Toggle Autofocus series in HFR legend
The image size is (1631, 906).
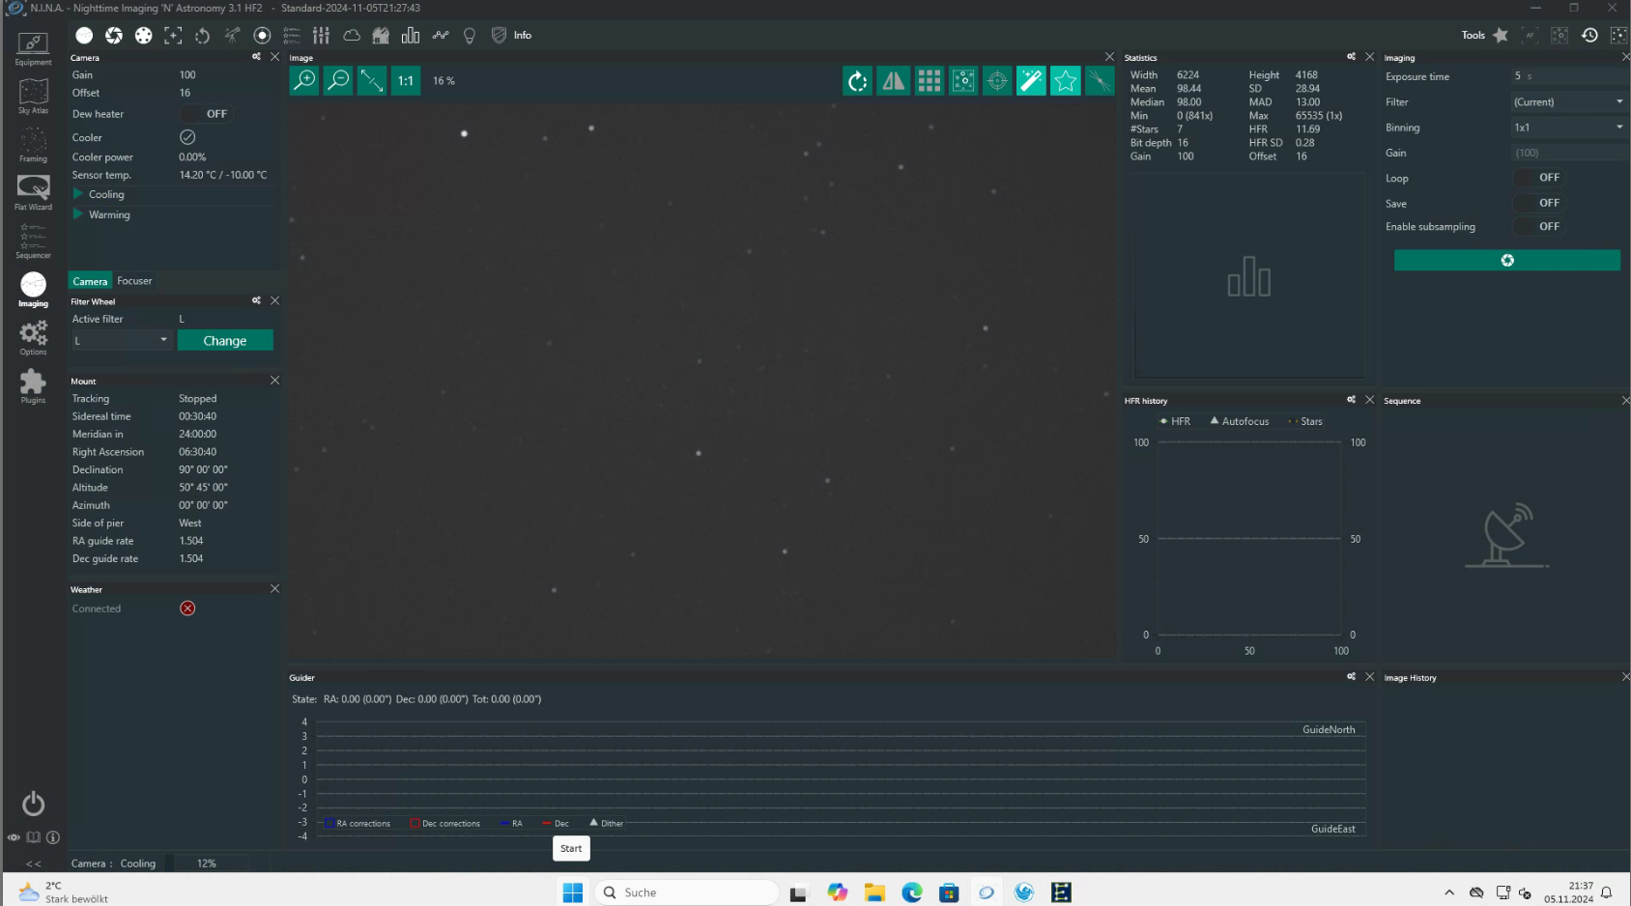point(1240,421)
